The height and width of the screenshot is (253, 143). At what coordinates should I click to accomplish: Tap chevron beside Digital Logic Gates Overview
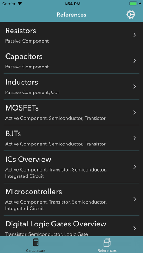point(134,228)
